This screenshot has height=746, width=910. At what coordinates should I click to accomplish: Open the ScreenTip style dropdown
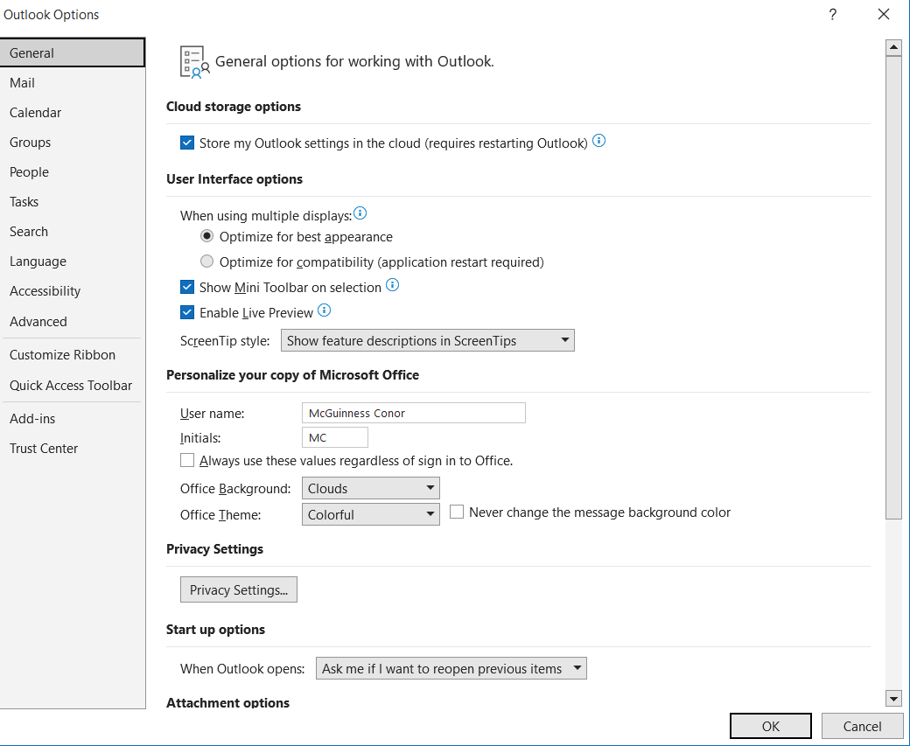[x=428, y=340]
